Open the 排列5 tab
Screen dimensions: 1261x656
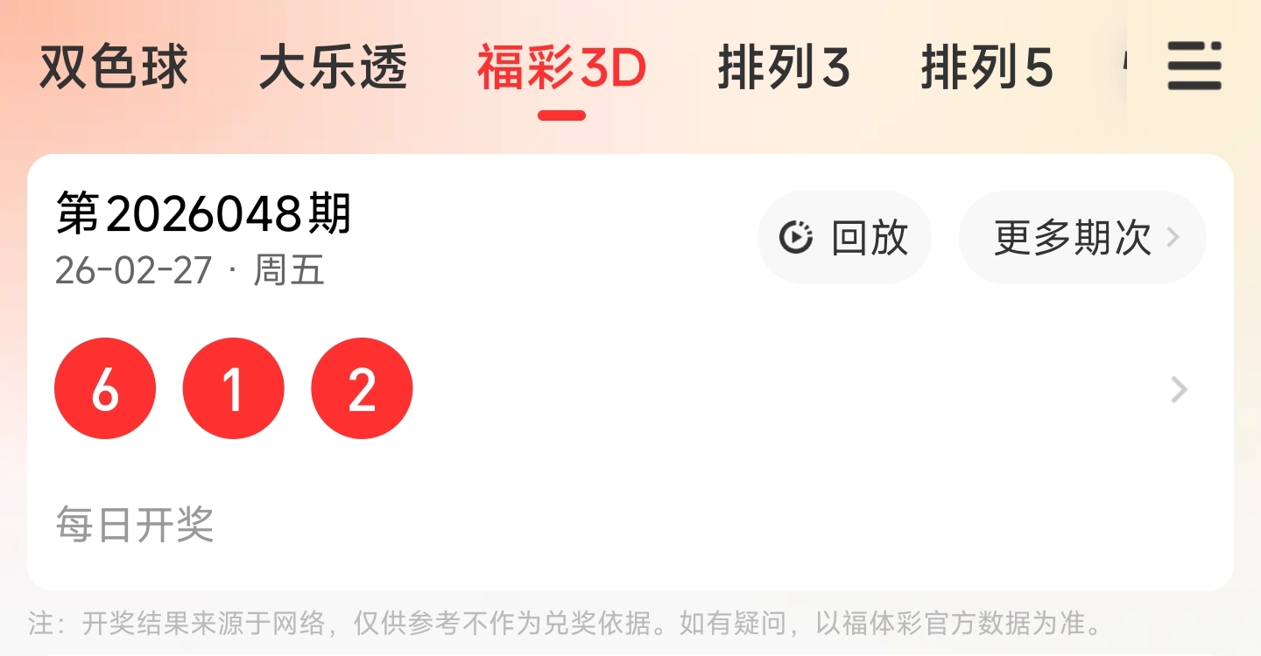987,68
